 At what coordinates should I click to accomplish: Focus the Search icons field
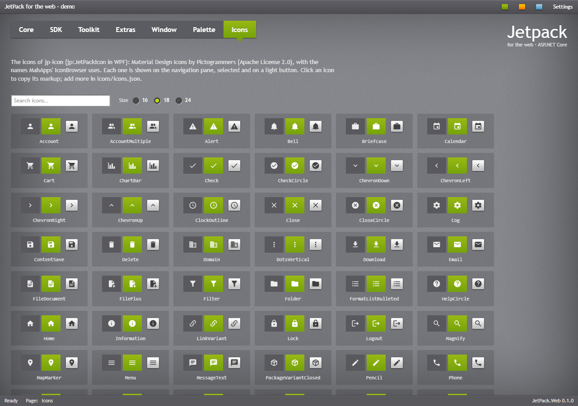click(61, 101)
